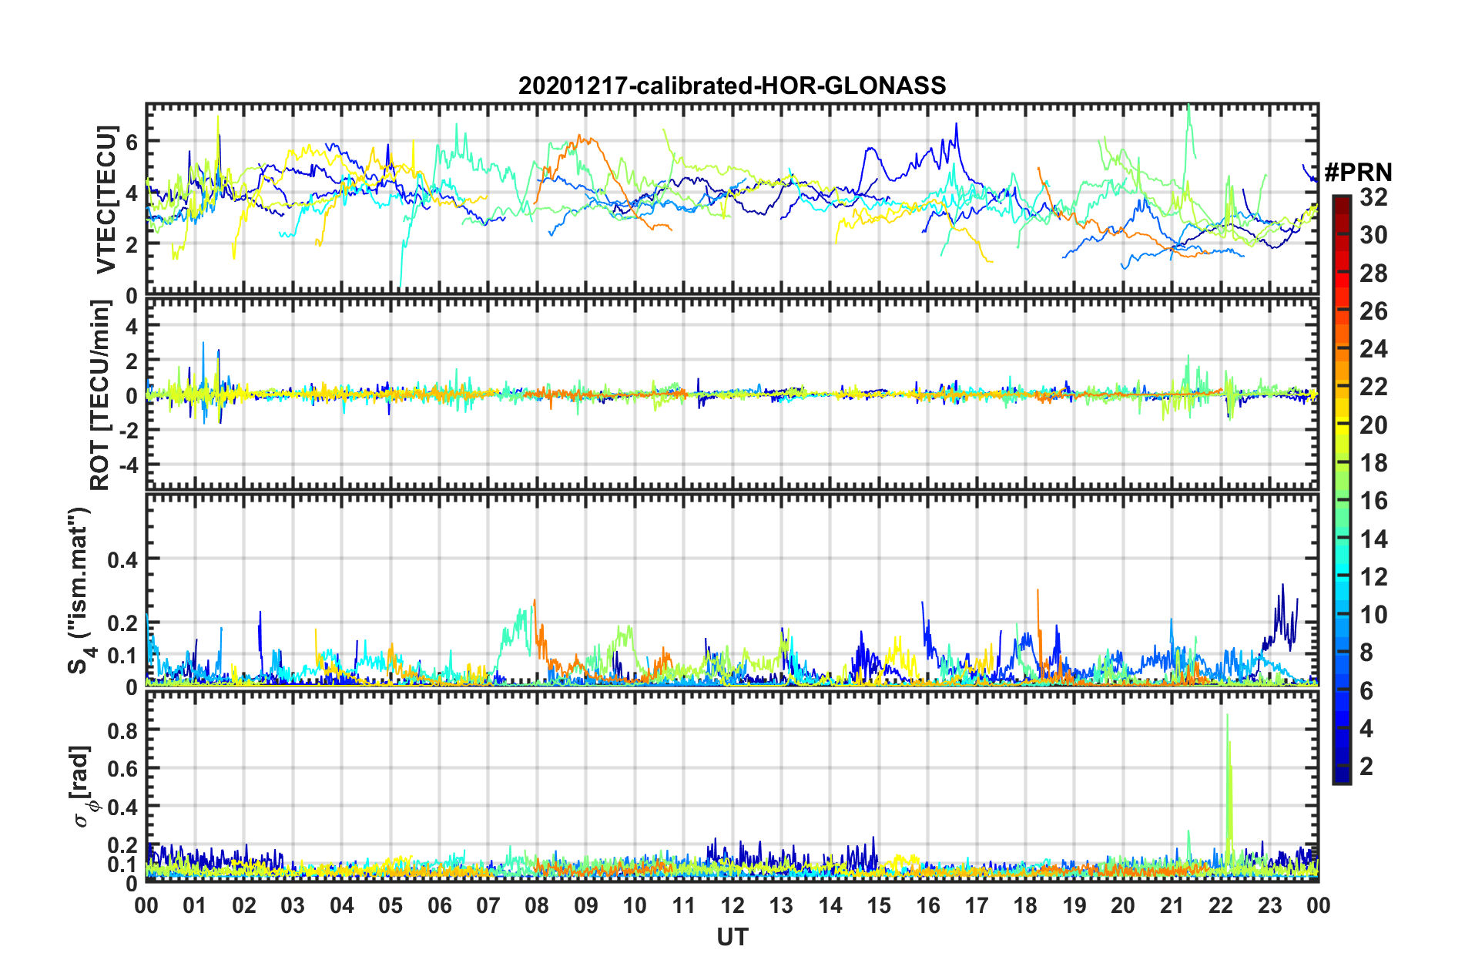Select the "ROT [TECU/min]" y-axis label
The height and width of the screenshot is (980, 1465).
(x=100, y=395)
